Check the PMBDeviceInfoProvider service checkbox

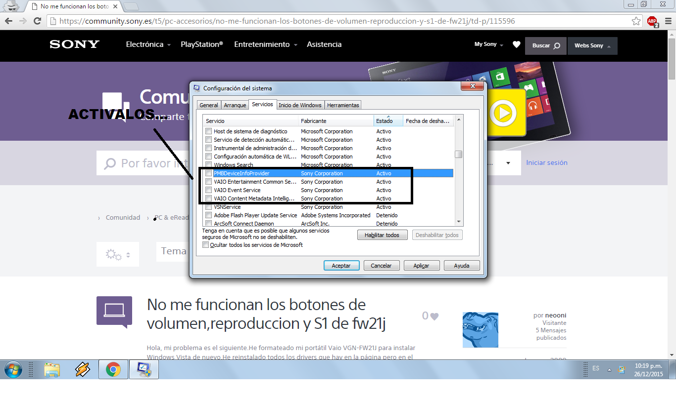coord(209,173)
